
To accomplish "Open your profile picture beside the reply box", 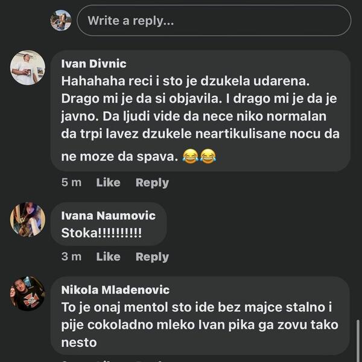I will coord(60,21).
